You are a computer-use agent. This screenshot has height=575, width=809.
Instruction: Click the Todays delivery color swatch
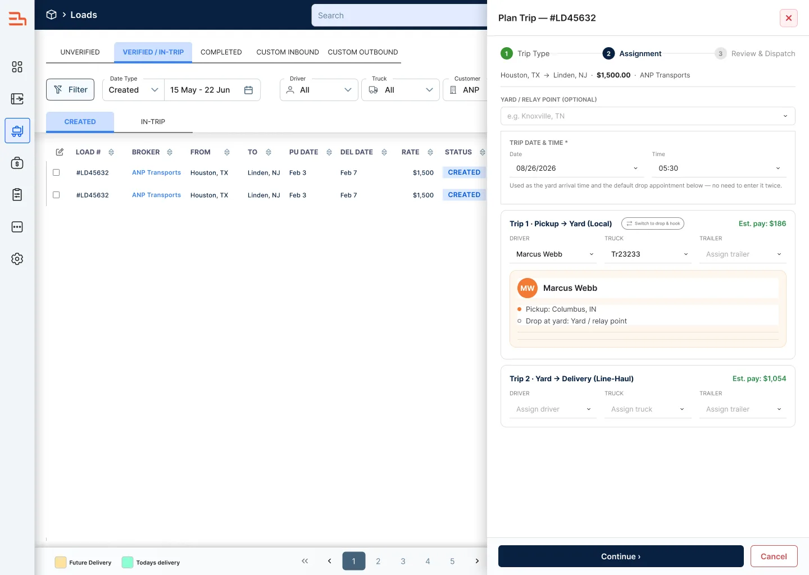128,562
